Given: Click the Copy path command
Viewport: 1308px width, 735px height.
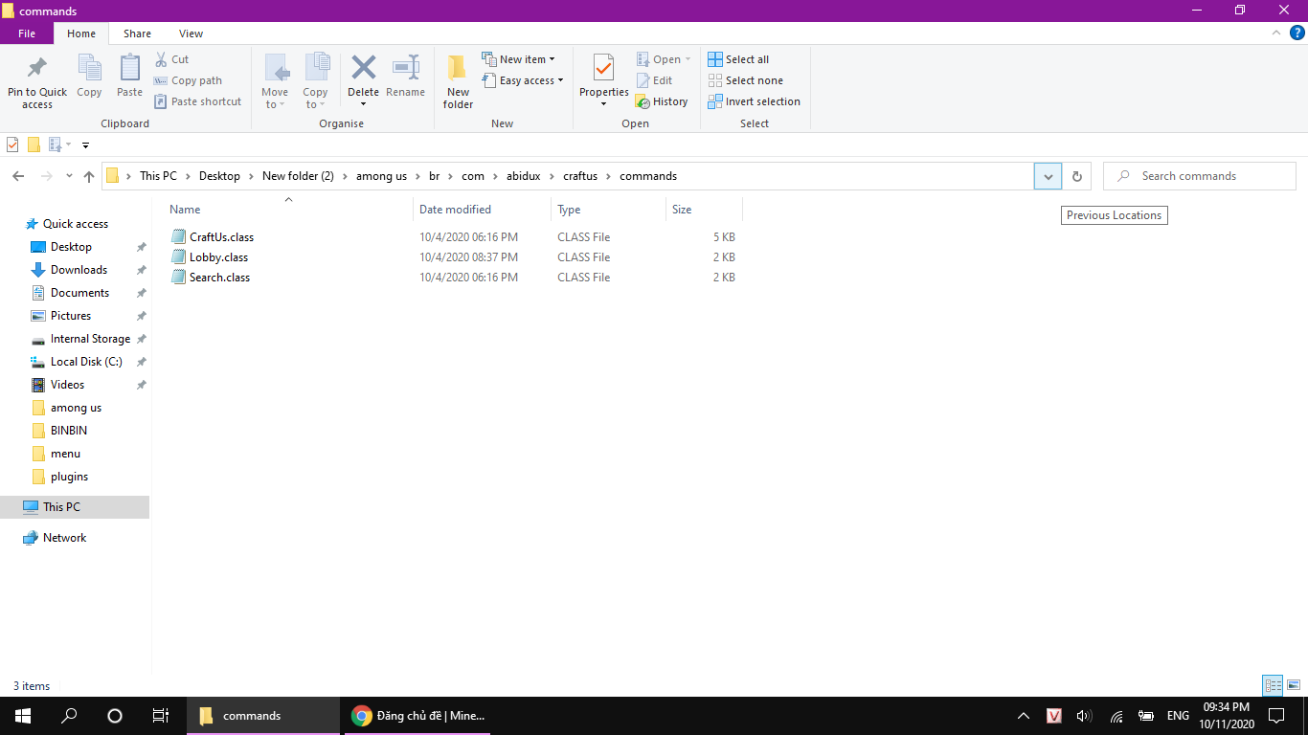Looking at the screenshot, I should [x=189, y=80].
